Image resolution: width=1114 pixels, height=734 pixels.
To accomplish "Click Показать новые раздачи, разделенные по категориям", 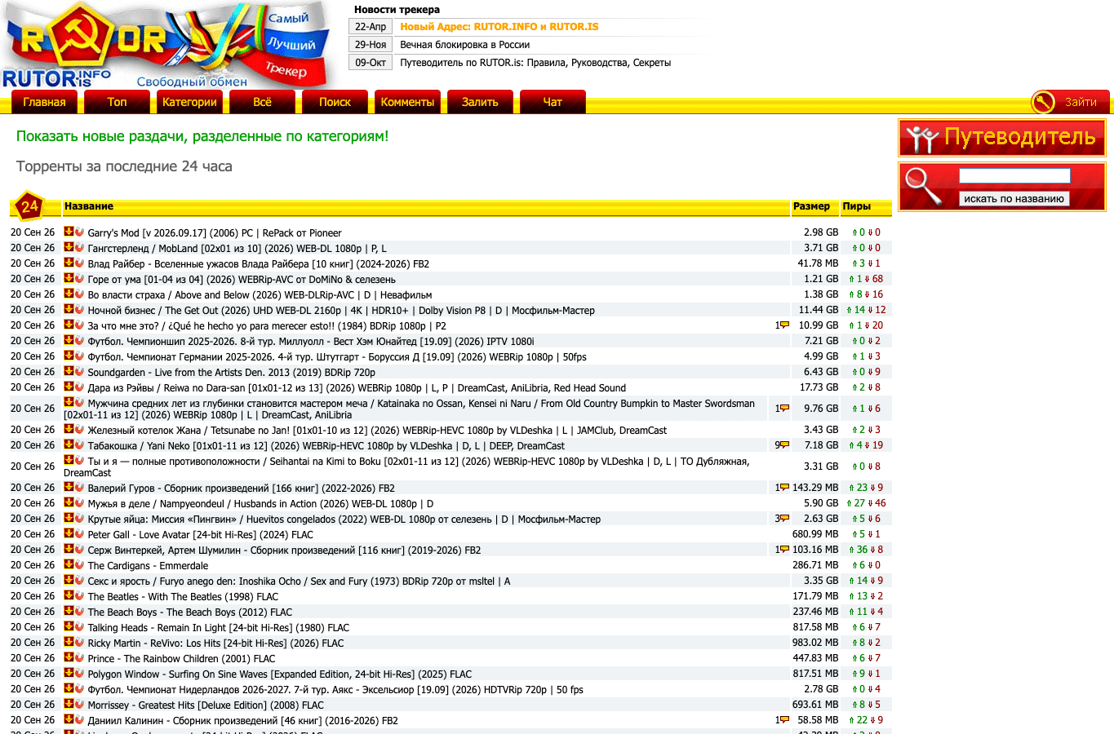I will [202, 136].
